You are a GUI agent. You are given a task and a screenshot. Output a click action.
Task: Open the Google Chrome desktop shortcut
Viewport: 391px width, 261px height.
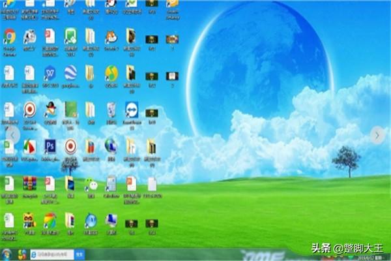pyautogui.click(x=10, y=37)
